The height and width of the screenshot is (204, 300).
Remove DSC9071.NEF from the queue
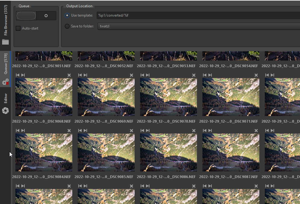(x=256, y=75)
